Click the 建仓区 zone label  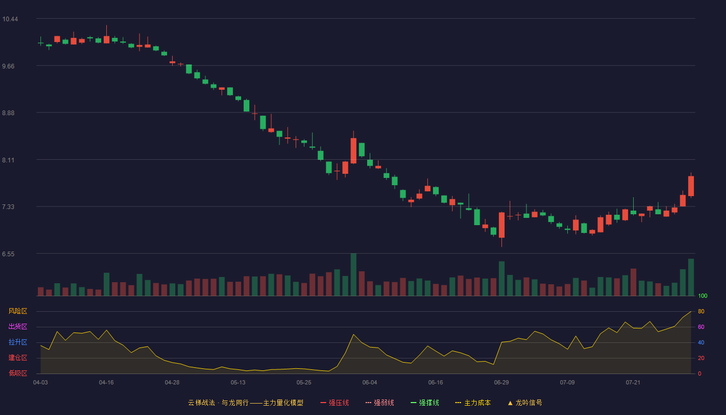18,358
